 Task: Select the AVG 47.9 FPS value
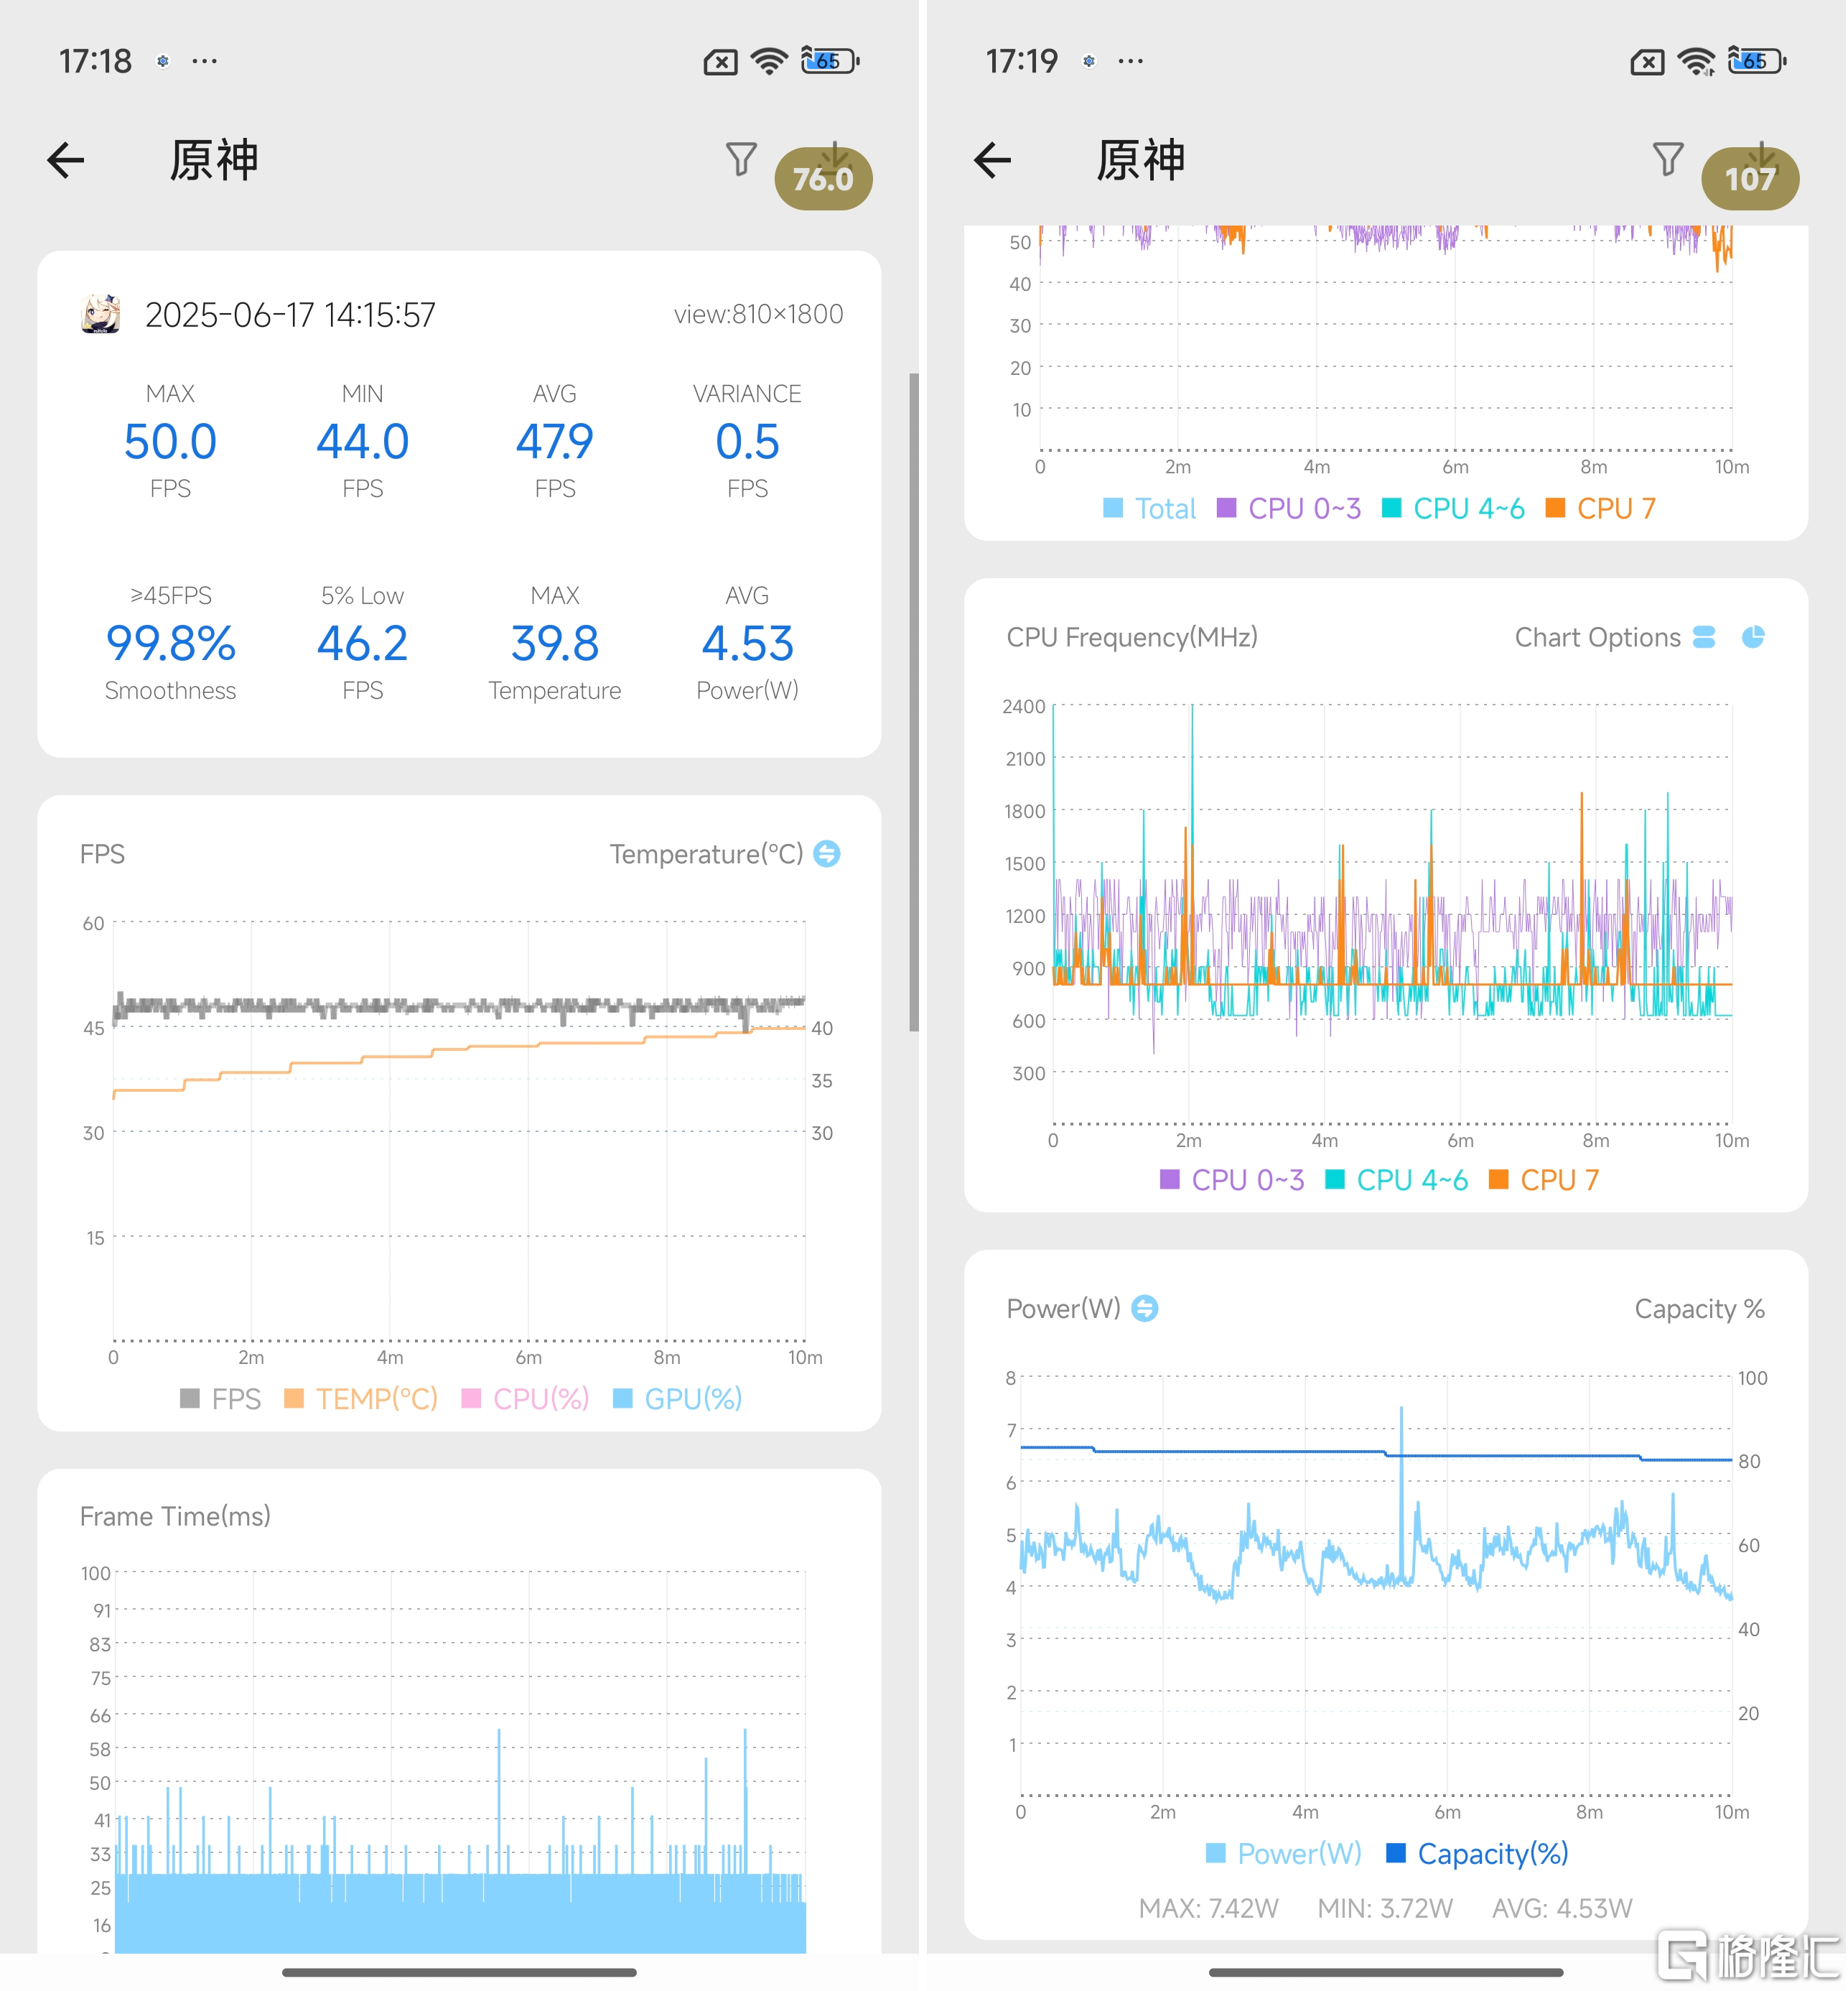coord(555,441)
